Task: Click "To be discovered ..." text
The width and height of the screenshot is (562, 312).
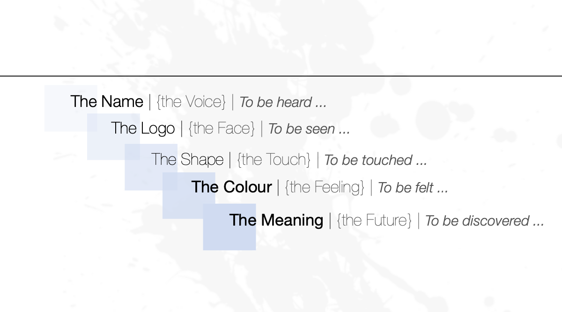Action: click(484, 220)
